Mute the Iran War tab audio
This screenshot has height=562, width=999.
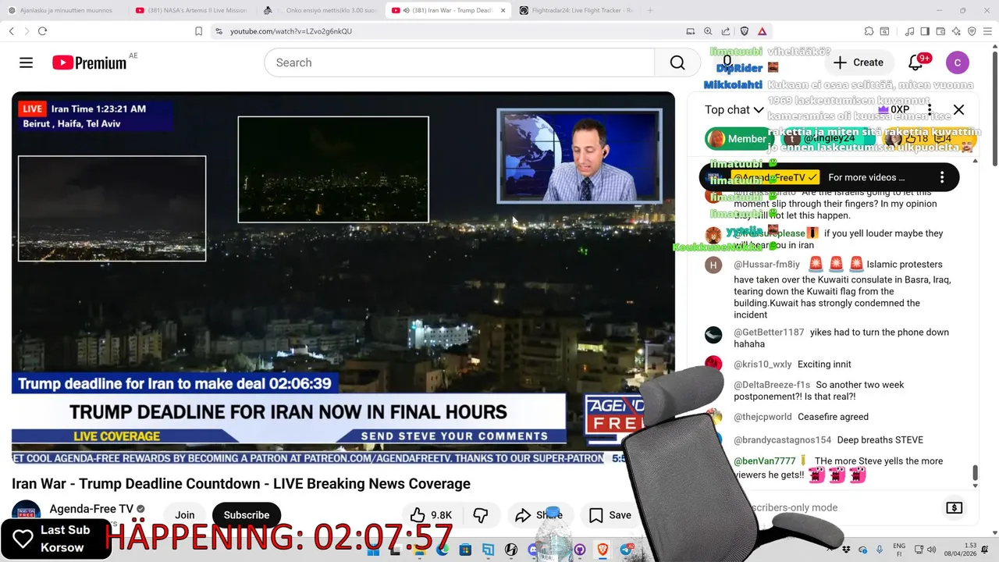(x=407, y=10)
